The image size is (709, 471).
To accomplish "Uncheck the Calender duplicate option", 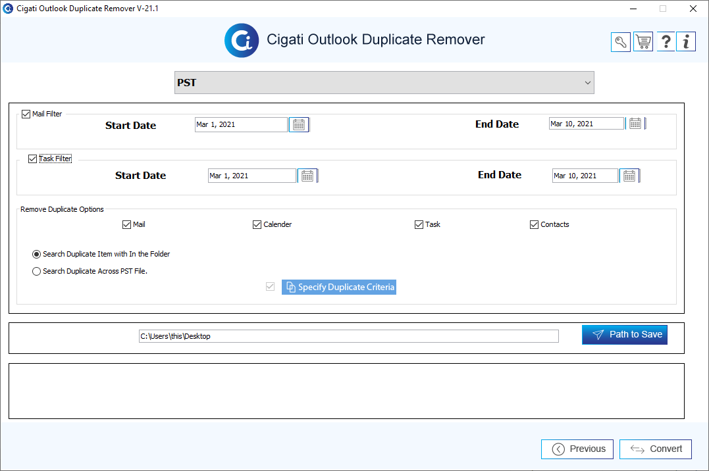I will pyautogui.click(x=257, y=225).
